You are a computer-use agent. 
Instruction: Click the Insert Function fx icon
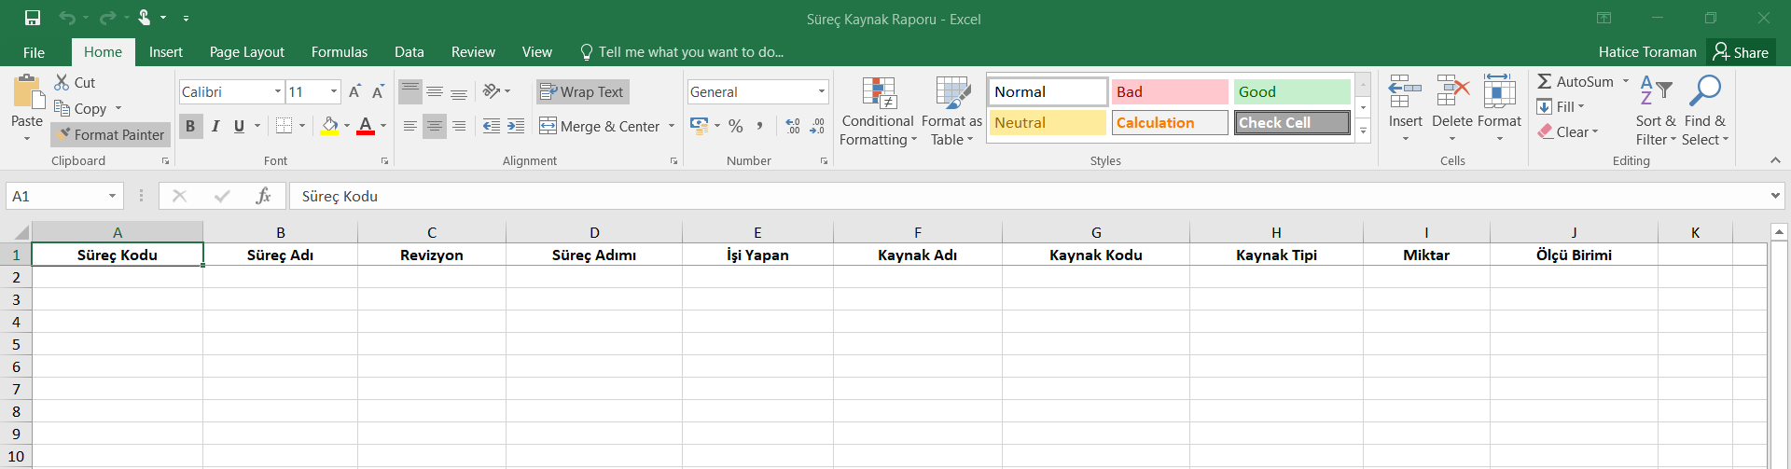263,196
